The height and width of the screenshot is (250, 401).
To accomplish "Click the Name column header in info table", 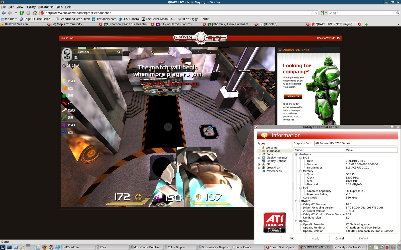I will pos(320,150).
